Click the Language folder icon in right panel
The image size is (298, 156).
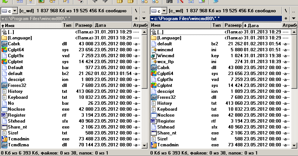click(154, 38)
